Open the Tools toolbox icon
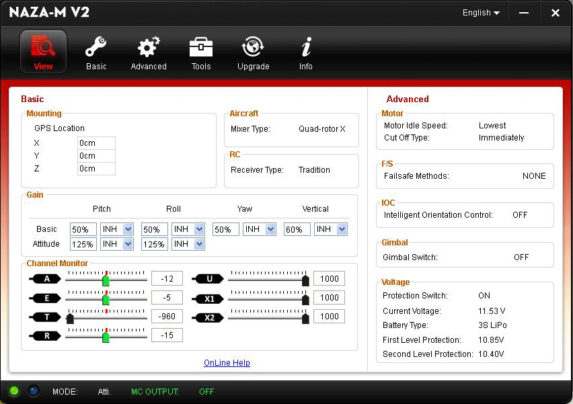Image resolution: width=573 pixels, height=404 pixels. coord(201,51)
